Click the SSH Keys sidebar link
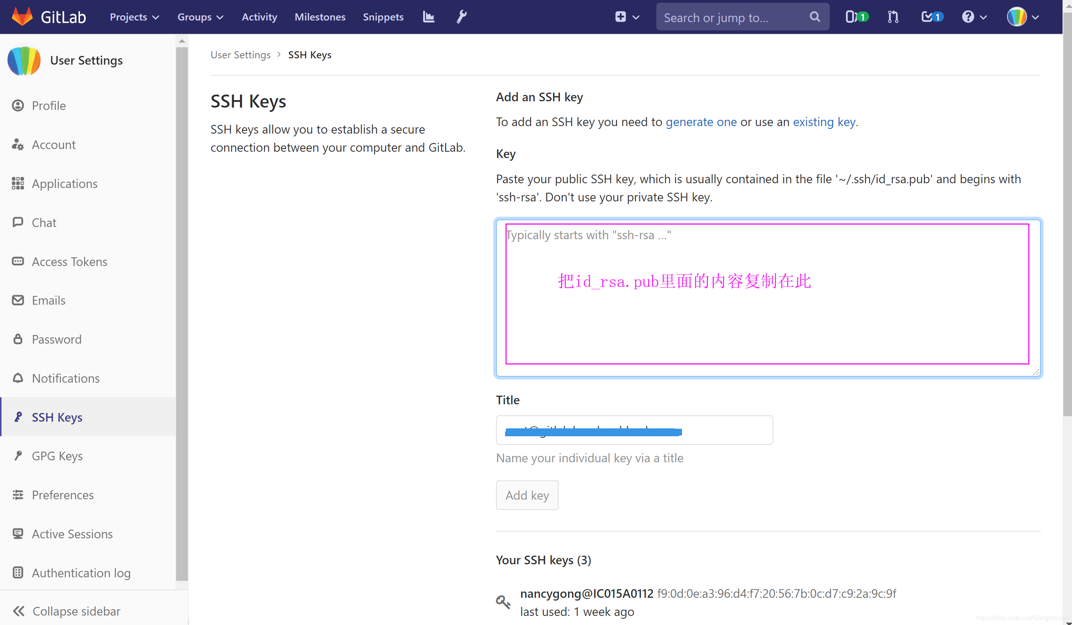Image resolution: width=1072 pixels, height=625 pixels. click(57, 417)
